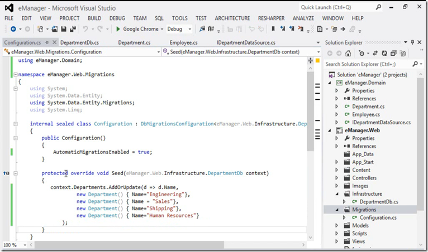Image resolution: width=428 pixels, height=252 pixels.
Task: Collapse the Infrastructure folder node
Action: pos(337,194)
